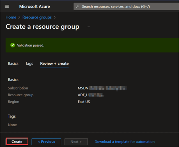Click the Microsoft Azure brand title
The width and height of the screenshot is (179, 147).
coord(35,6)
